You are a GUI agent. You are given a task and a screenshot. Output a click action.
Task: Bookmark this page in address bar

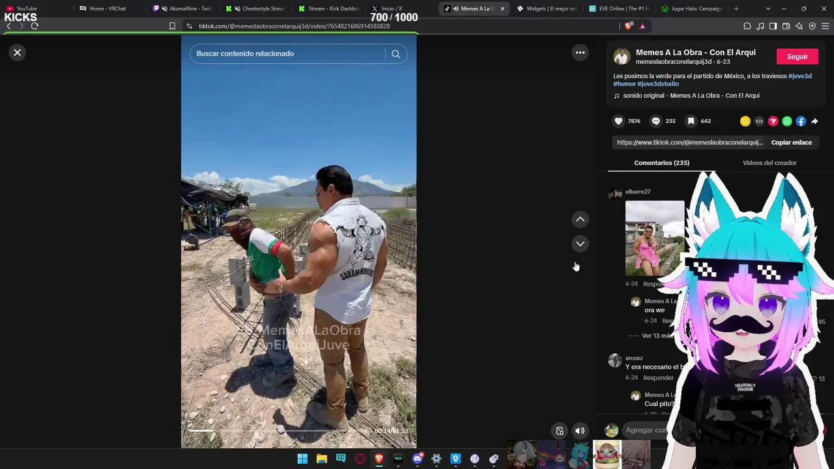click(172, 26)
